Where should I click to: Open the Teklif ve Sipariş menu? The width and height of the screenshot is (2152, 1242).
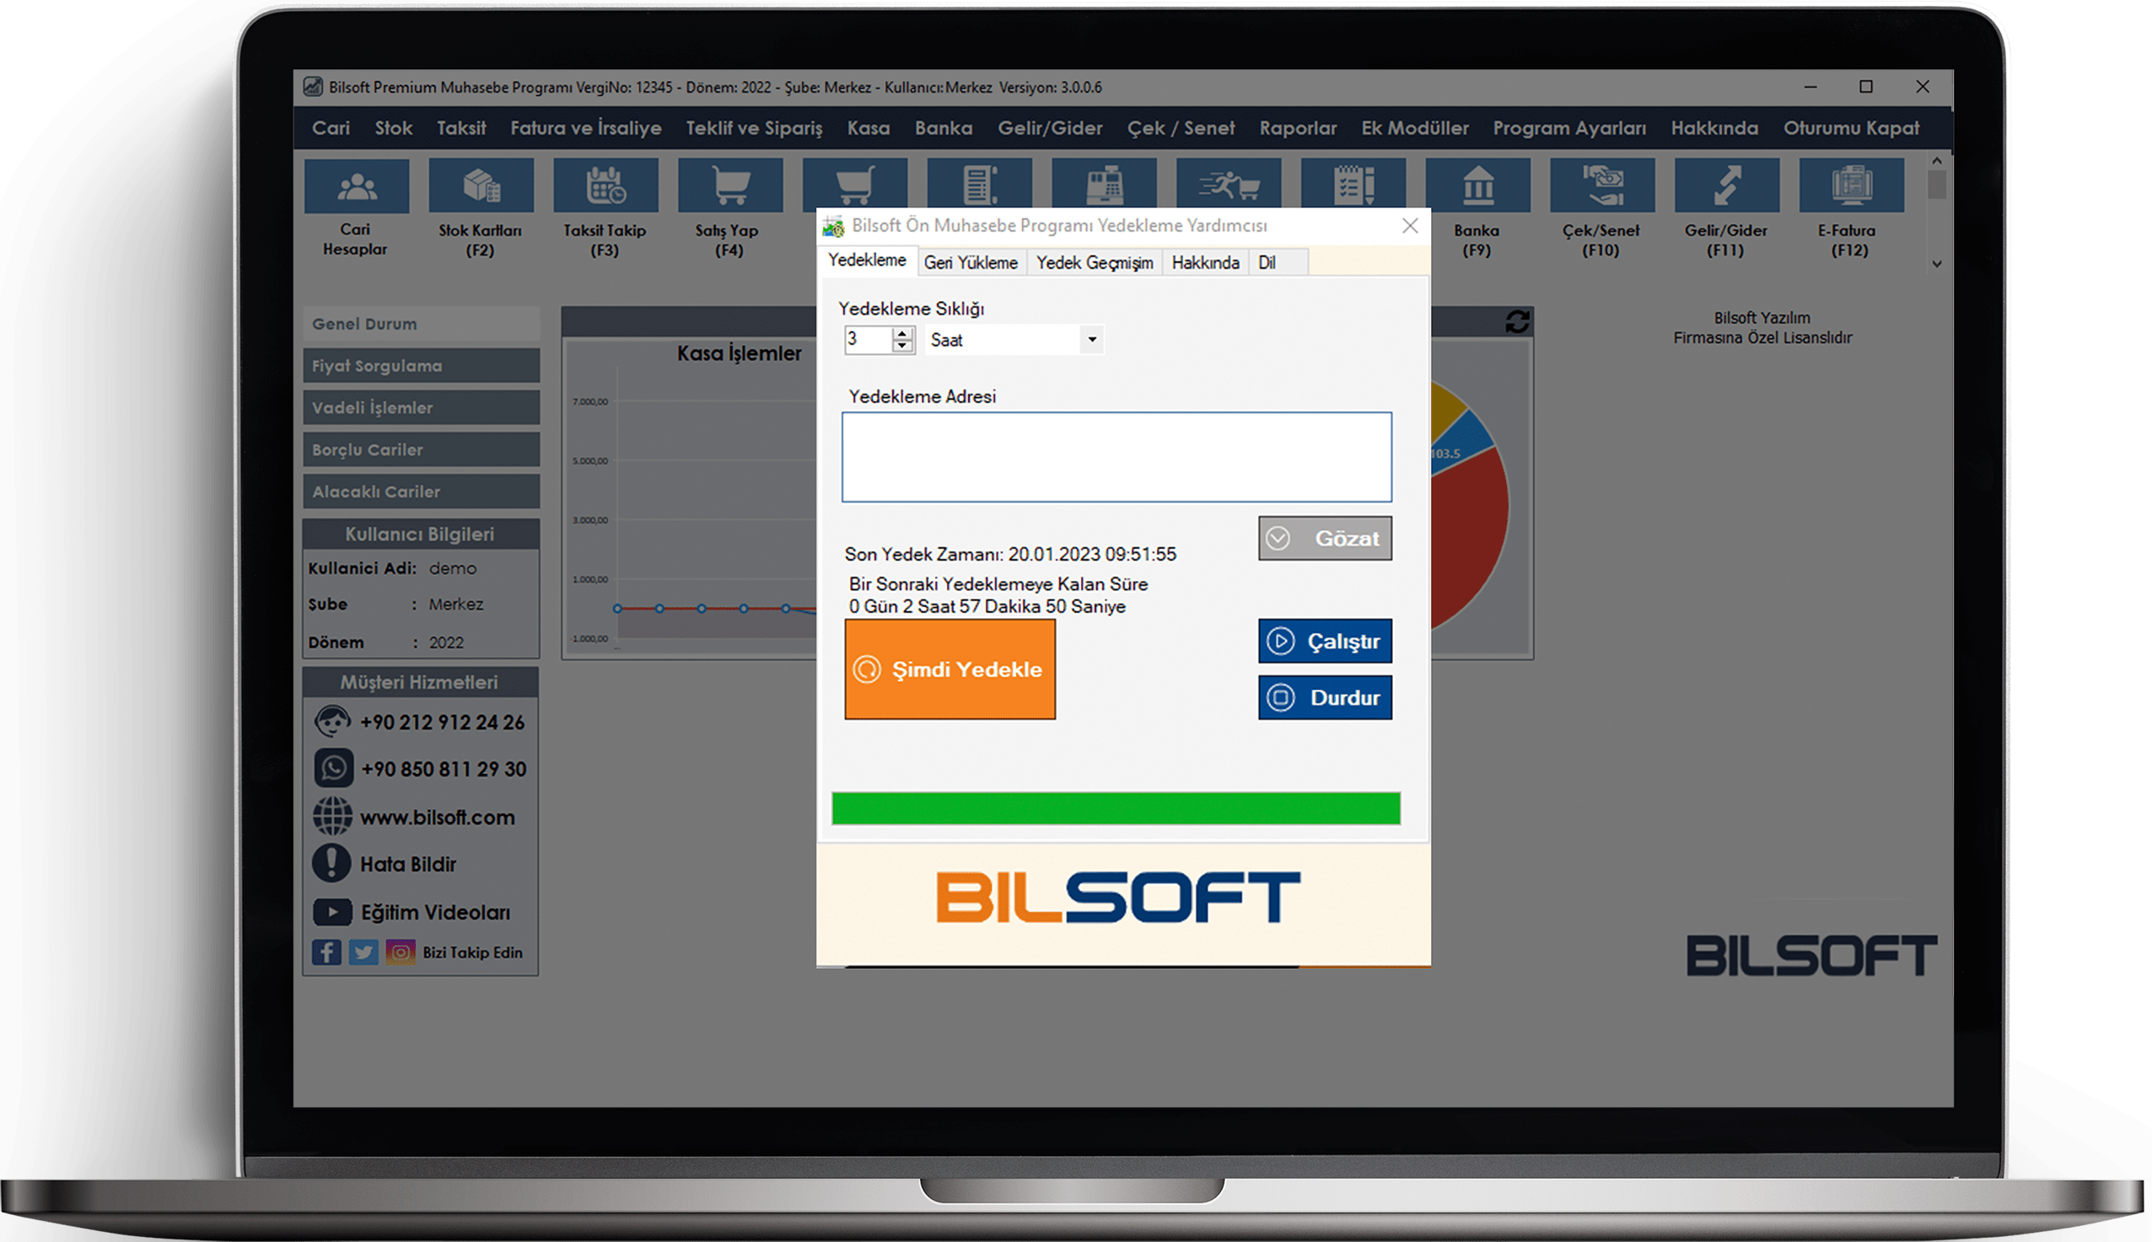click(754, 128)
